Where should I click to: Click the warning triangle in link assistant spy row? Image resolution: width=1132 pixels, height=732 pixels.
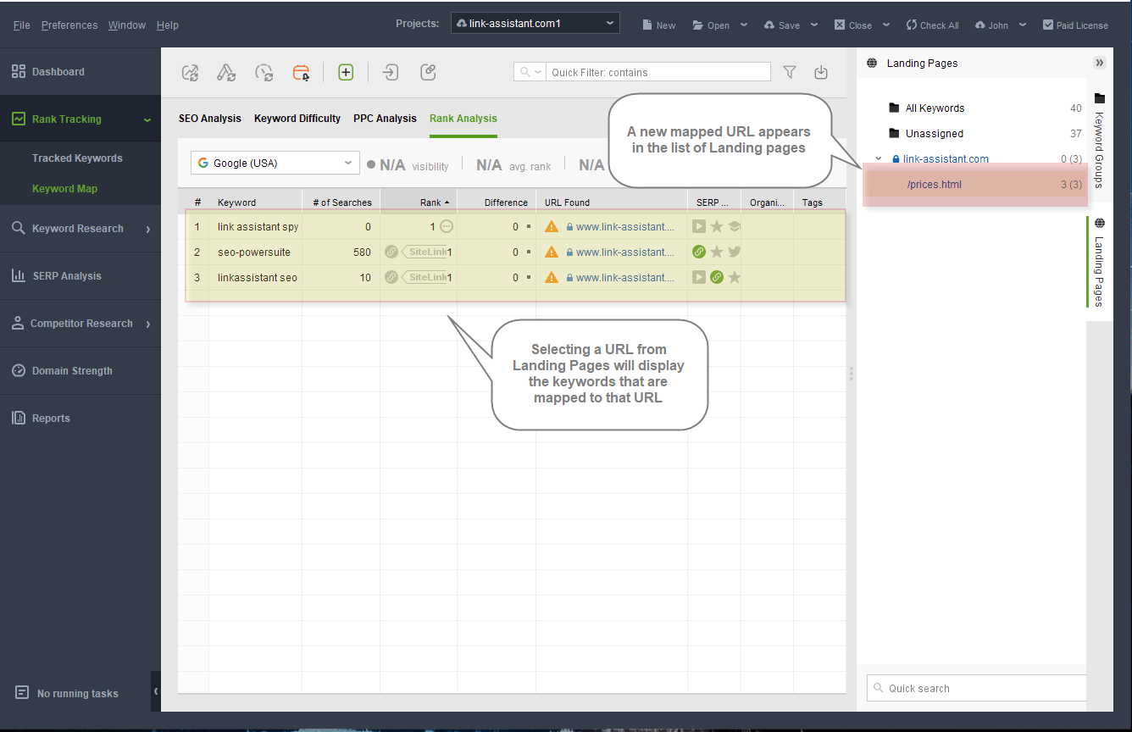click(x=552, y=227)
